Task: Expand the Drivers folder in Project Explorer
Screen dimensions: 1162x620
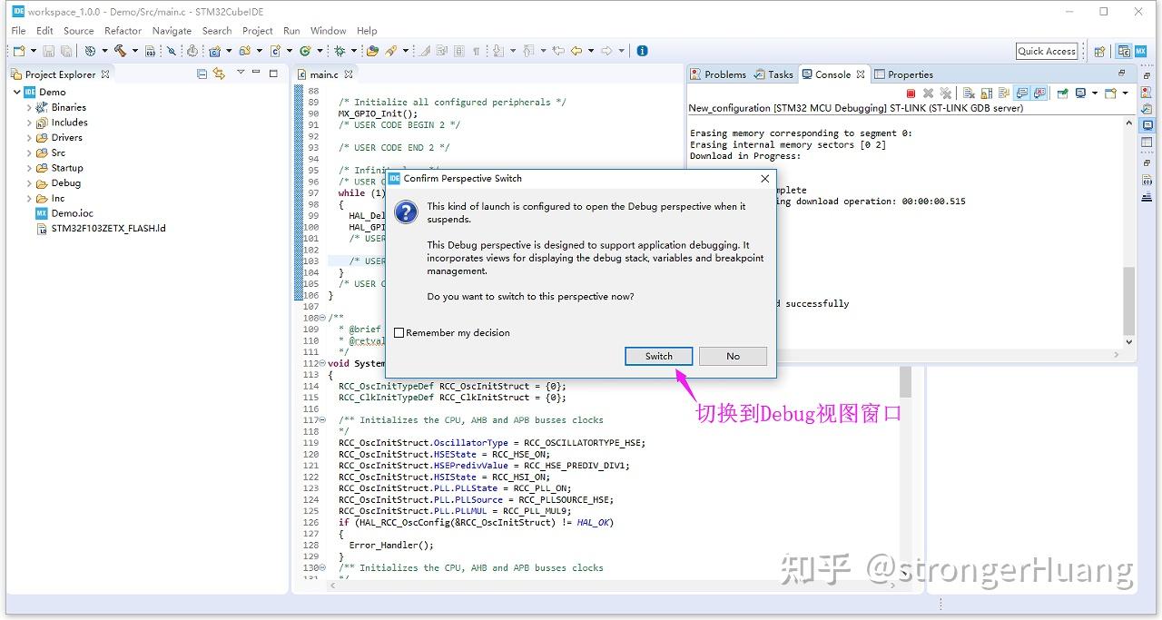Action: 29,137
